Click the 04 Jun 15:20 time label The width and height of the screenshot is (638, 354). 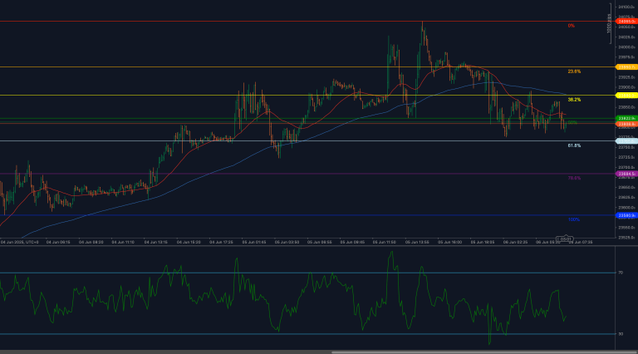(x=189, y=242)
